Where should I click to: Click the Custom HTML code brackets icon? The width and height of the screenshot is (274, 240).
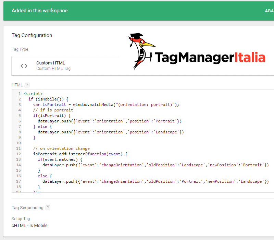(24, 66)
